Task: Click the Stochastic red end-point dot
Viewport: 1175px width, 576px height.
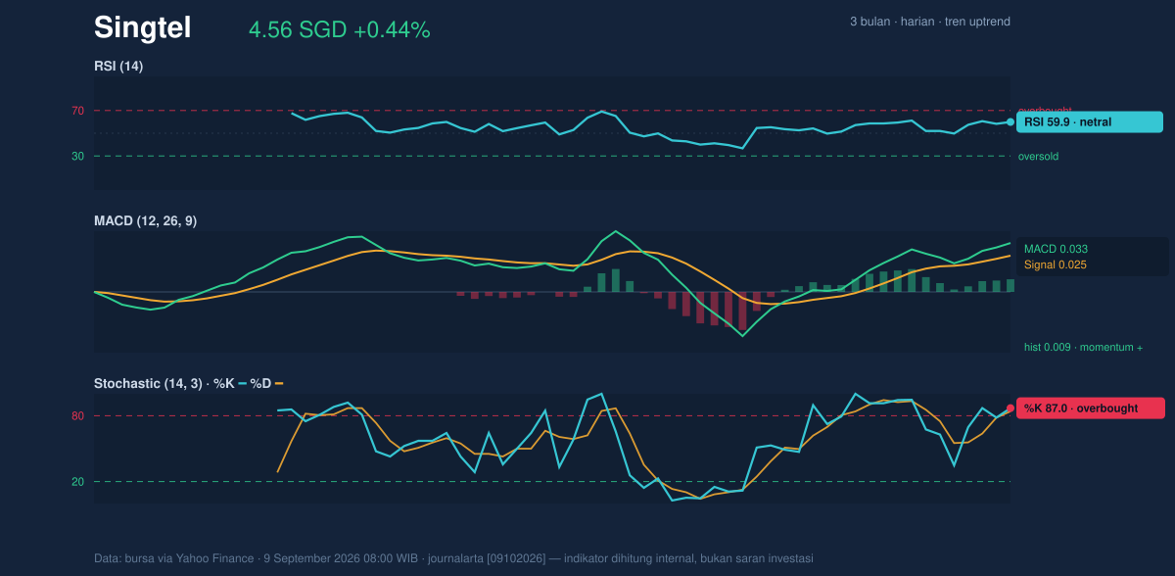Action: (1010, 408)
